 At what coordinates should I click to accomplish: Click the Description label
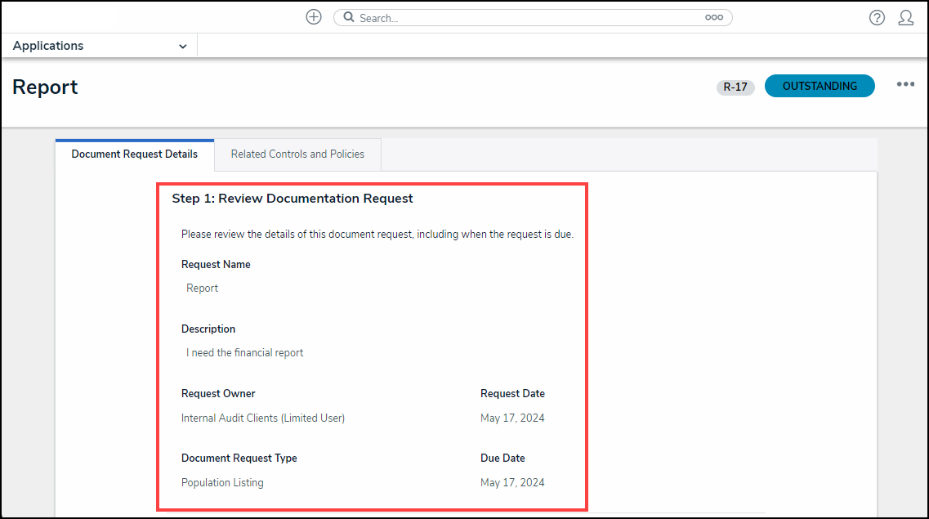(x=208, y=329)
